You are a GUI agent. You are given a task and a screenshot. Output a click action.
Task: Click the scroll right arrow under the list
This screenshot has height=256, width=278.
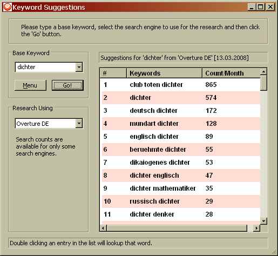[x=256, y=228]
